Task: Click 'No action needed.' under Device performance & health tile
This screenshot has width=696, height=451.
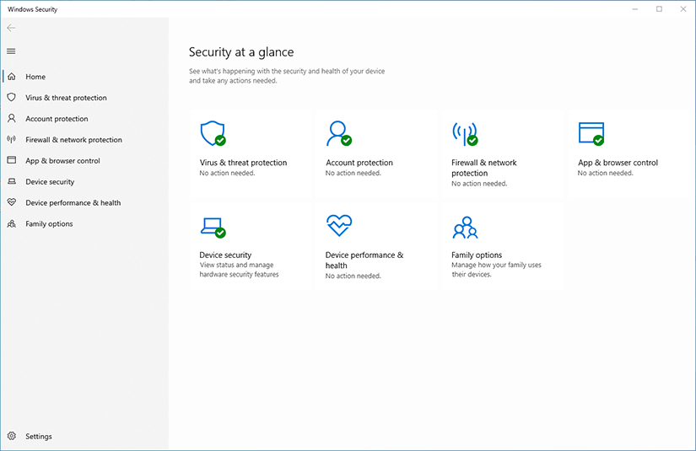Action: coord(353,276)
